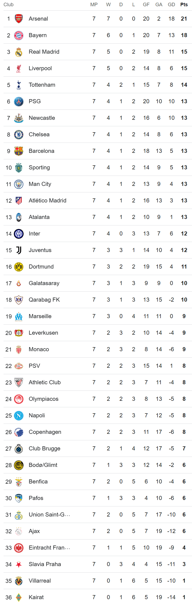Click the Kairat club logo
Image resolution: width=192 pixels, height=607 pixels.
19,597
